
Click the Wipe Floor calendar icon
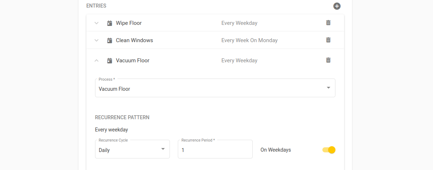(x=110, y=23)
